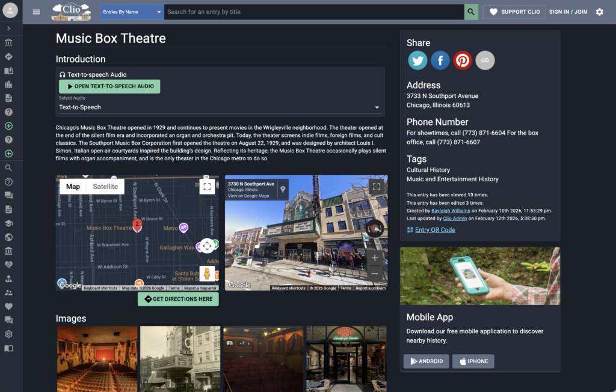
Task: Toggle fullscreen on the Street View panel
Action: 376,187
